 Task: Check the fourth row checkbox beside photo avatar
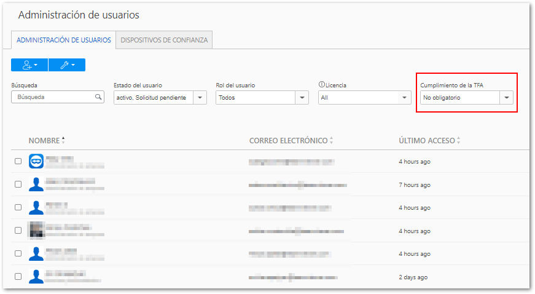click(18, 231)
